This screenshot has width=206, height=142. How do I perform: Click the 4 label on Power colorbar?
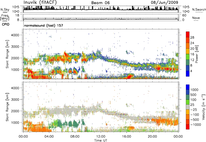191,71
